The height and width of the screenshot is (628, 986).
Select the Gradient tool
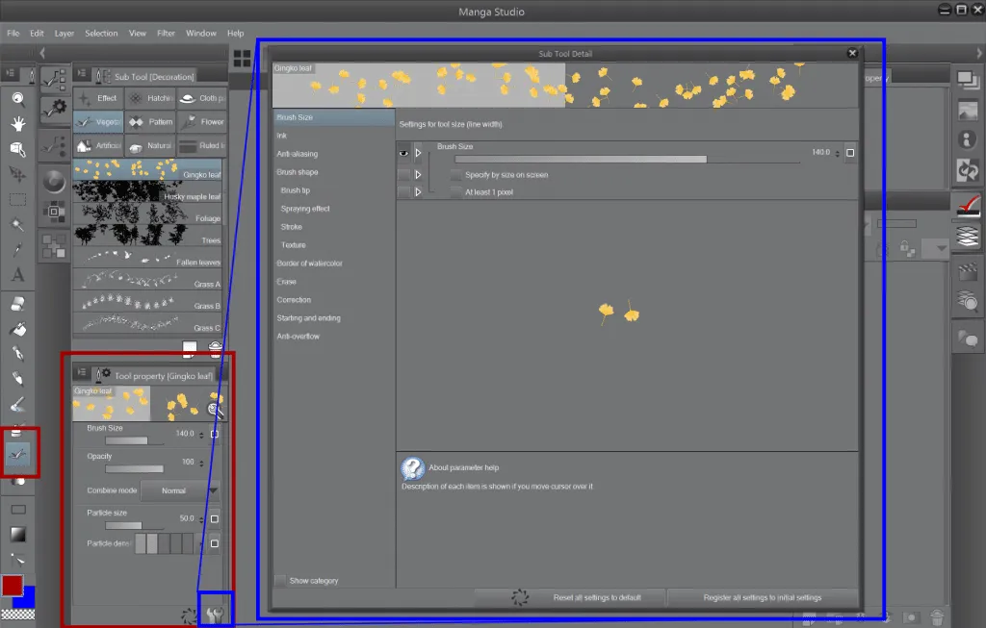(x=17, y=535)
